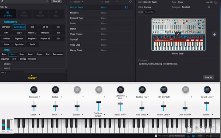Collapse info with the Less info arrow
This screenshot has height=138, width=221.
click(x=216, y=2)
